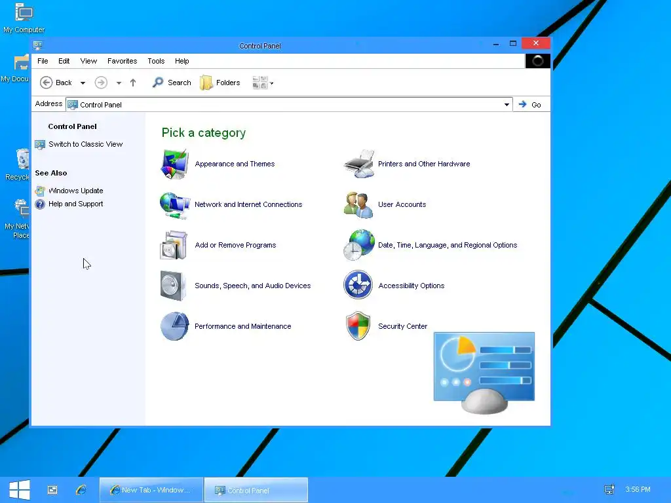Click the Views toolbar icon
Image resolution: width=671 pixels, height=503 pixels.
click(259, 83)
